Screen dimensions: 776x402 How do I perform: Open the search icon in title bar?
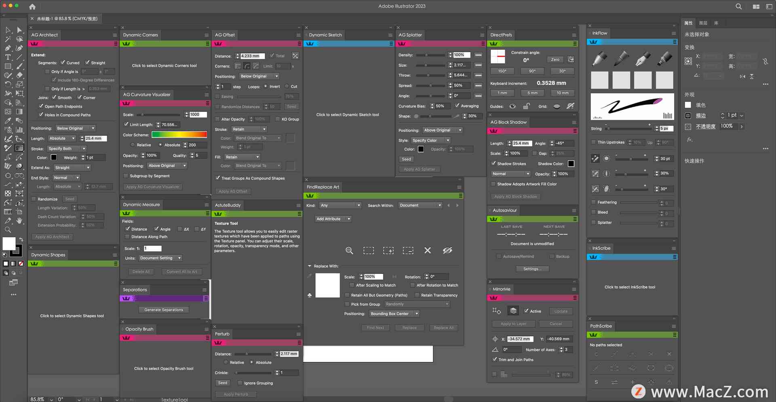[738, 6]
